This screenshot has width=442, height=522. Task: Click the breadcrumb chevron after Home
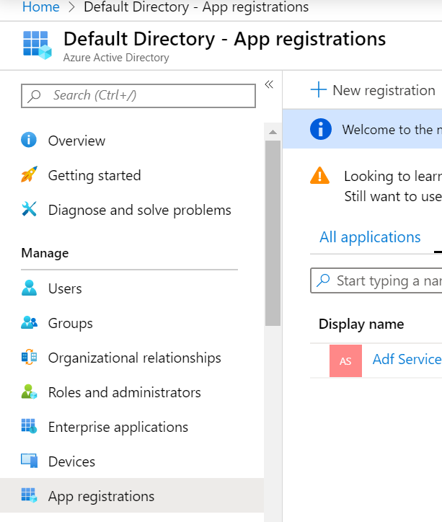(x=71, y=7)
